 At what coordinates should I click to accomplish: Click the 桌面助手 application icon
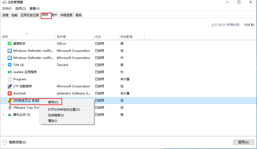pos(10,43)
